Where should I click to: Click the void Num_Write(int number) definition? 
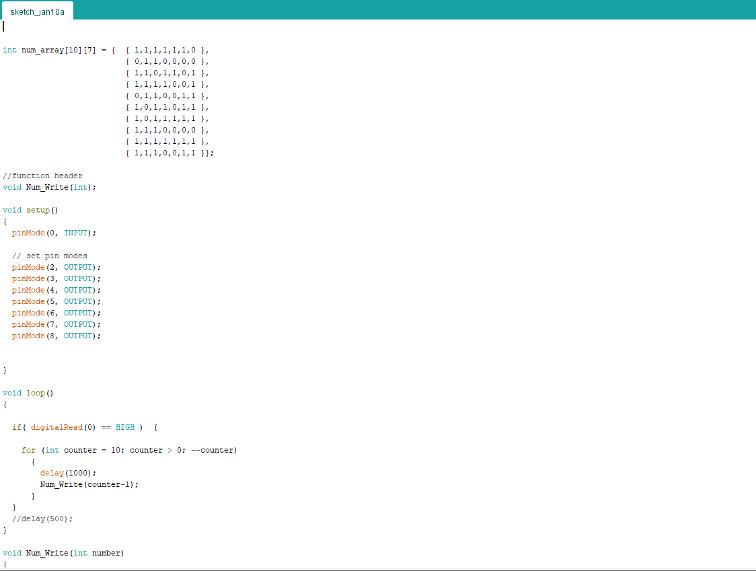[x=63, y=553]
